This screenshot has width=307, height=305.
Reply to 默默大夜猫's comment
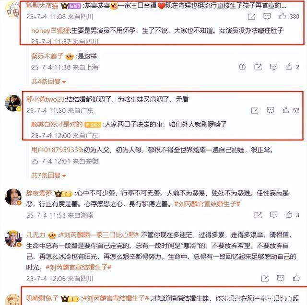click(267, 16)
